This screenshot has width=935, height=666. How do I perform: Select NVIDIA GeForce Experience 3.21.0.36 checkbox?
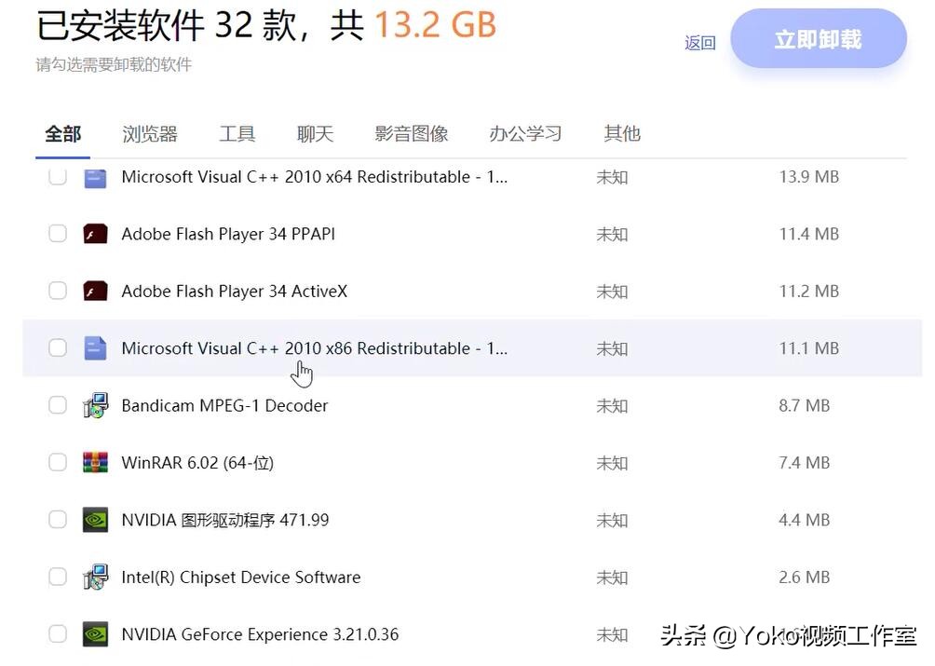coord(58,633)
